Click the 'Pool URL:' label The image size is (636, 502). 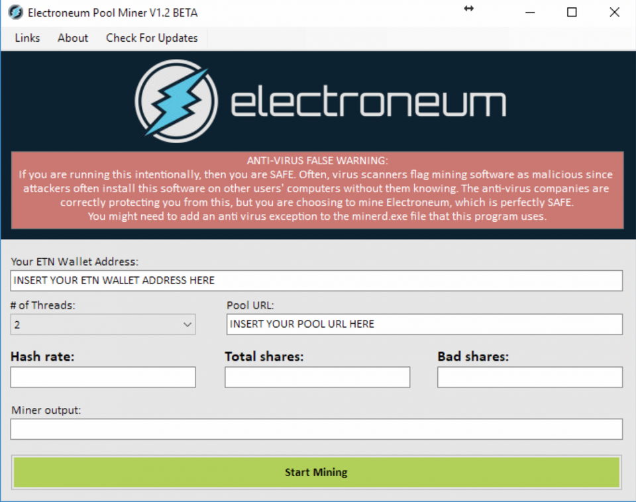250,305
